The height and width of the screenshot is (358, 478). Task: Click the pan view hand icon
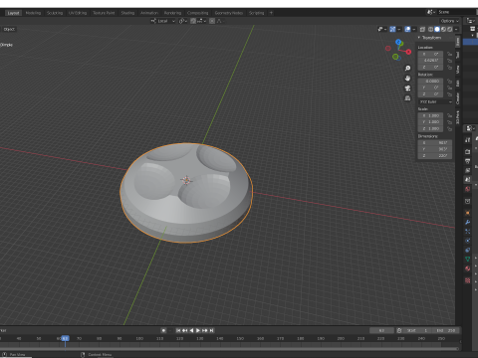tap(407, 79)
